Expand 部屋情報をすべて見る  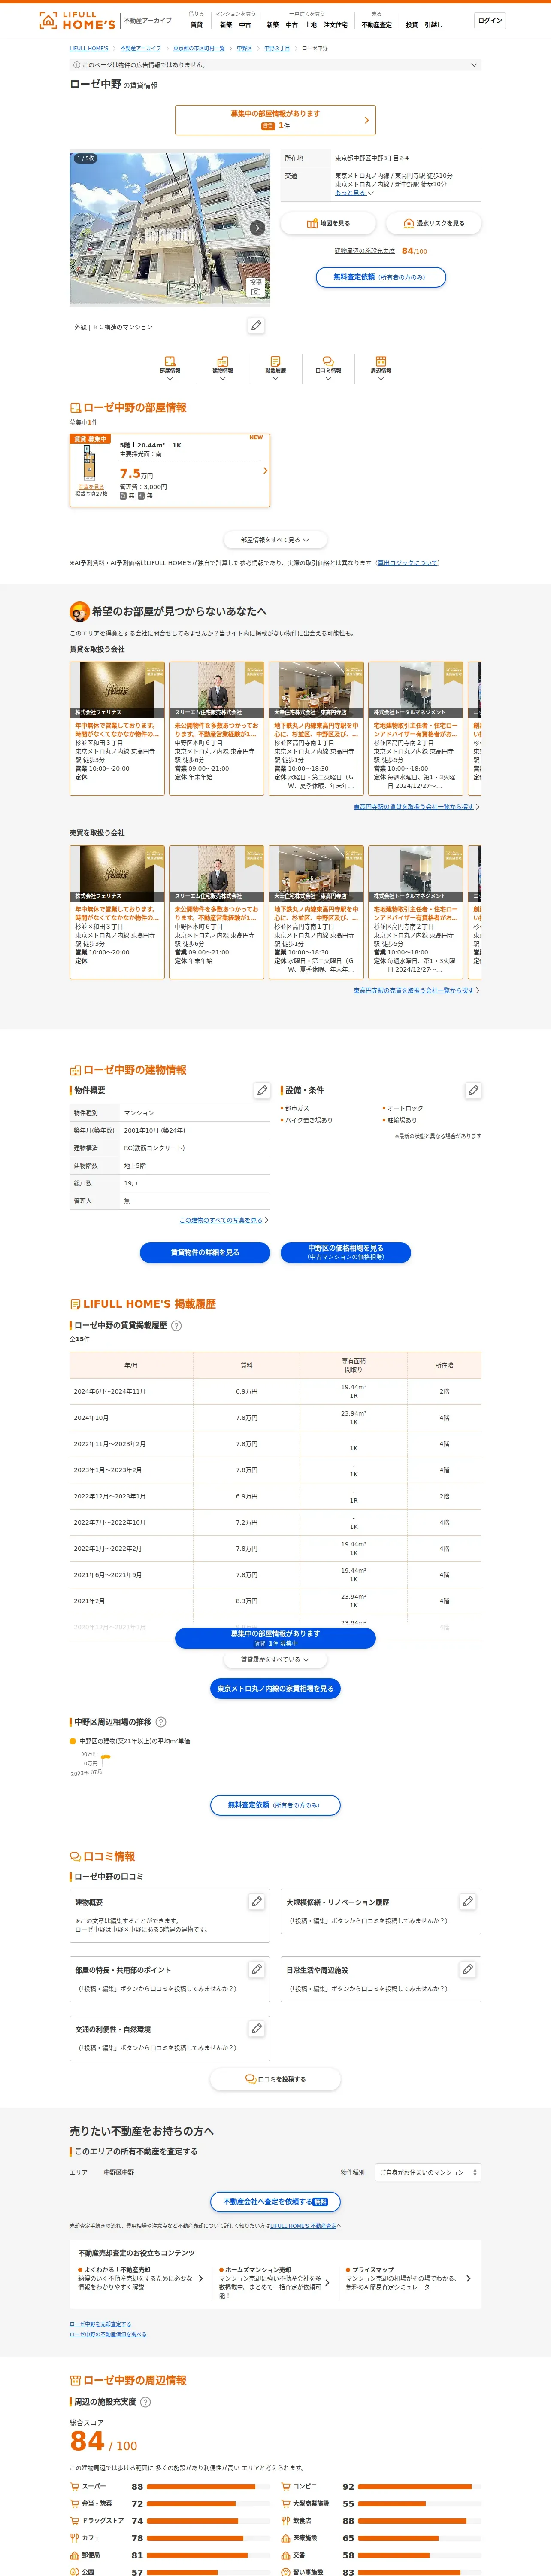point(275,540)
